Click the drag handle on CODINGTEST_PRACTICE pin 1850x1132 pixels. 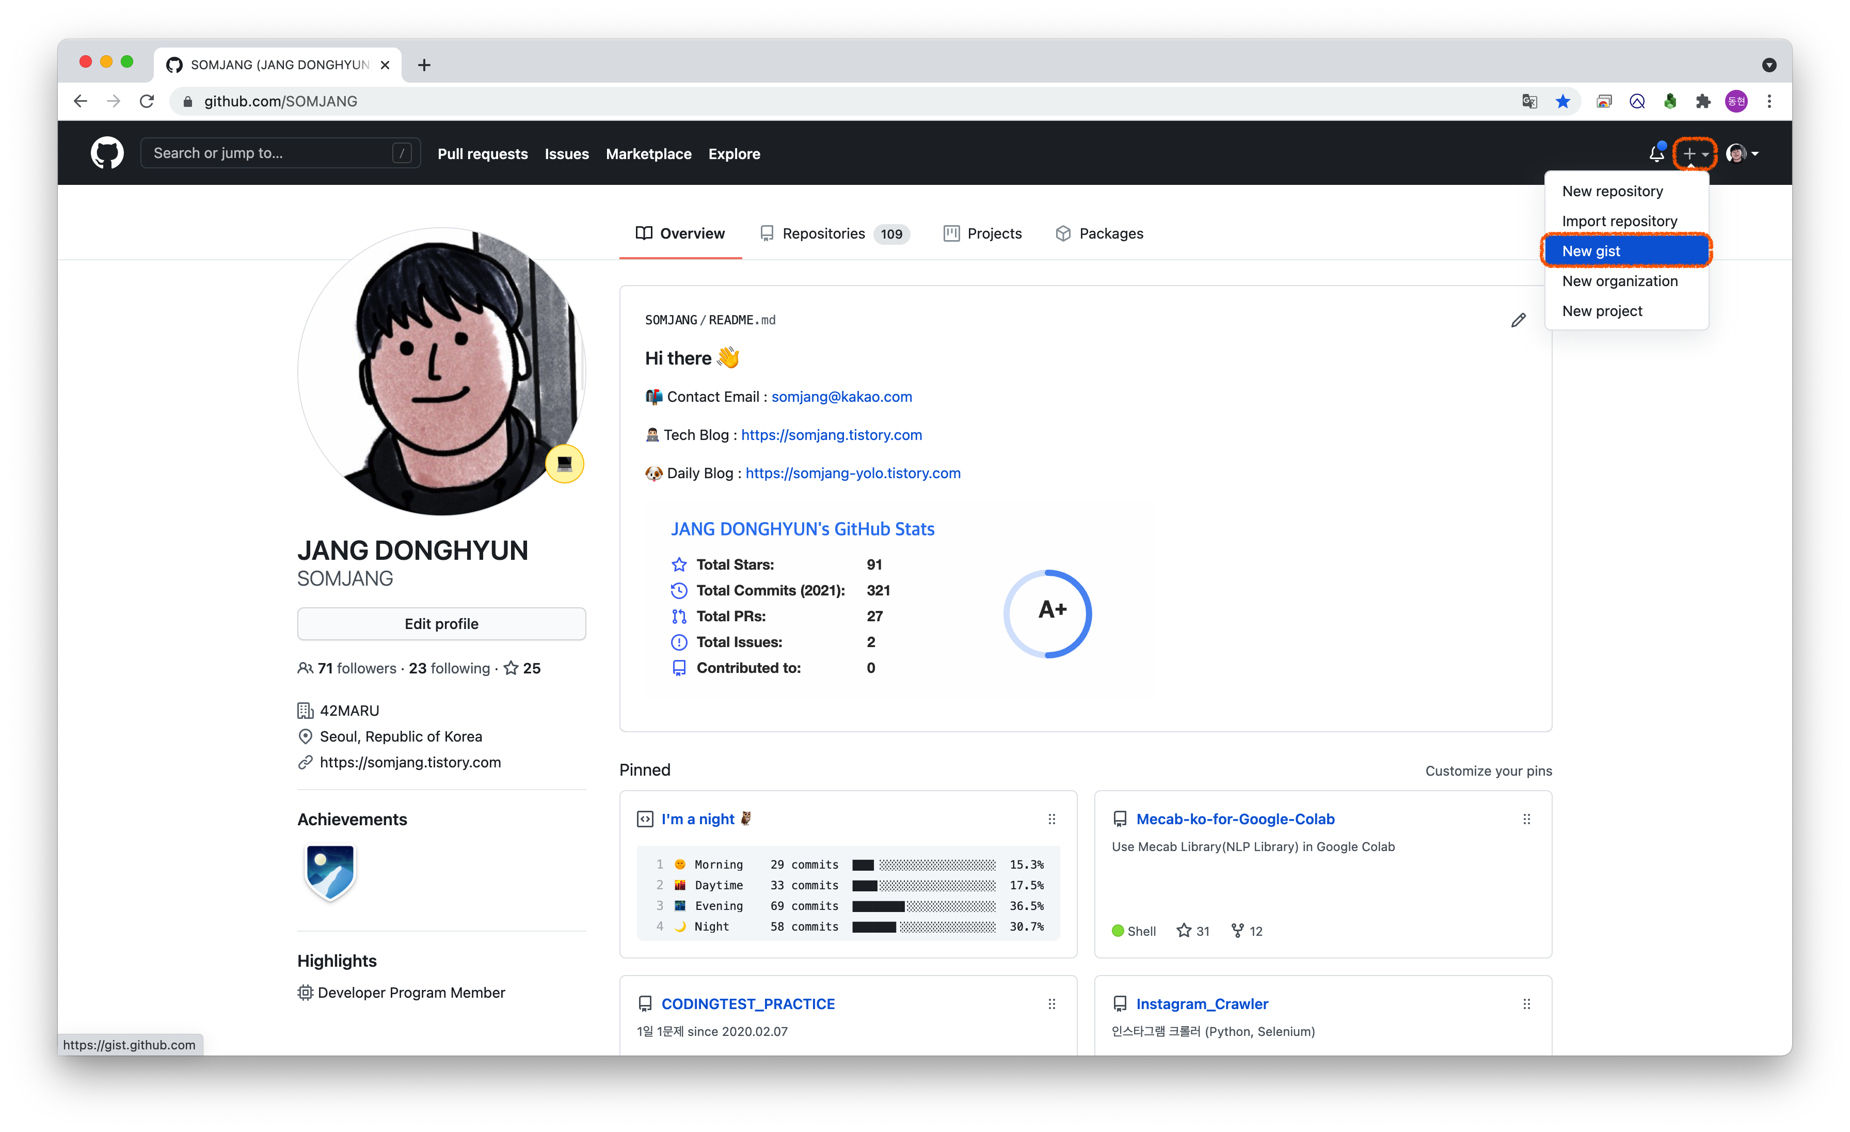click(x=1051, y=1003)
